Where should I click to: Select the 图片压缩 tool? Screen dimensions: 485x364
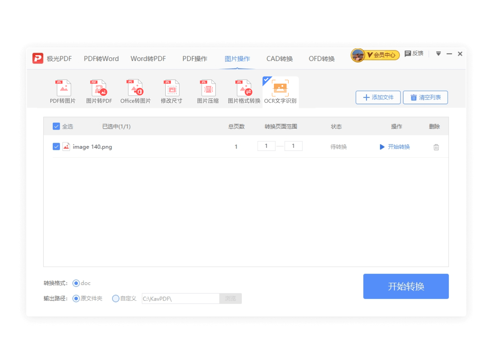pos(207,91)
